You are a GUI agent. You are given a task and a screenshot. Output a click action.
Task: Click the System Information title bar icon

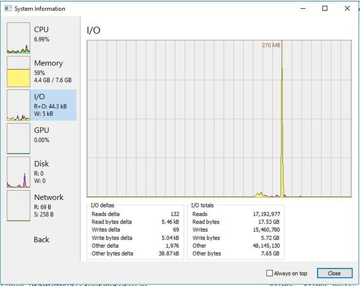[x=8, y=9]
